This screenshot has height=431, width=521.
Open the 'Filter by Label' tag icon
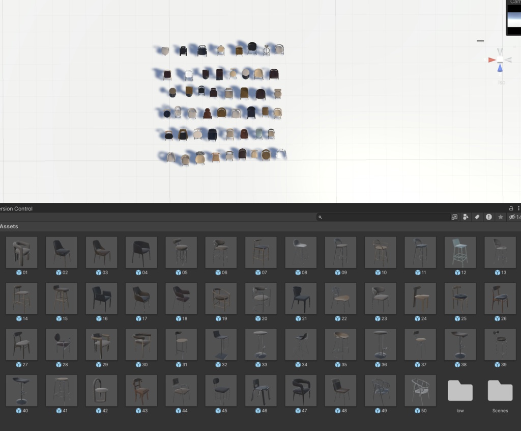pos(477,217)
